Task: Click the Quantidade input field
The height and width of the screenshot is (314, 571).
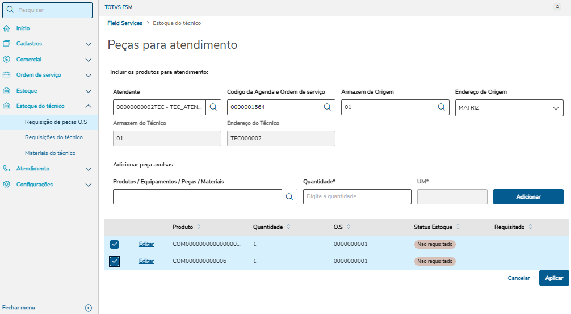Action: coord(356,196)
